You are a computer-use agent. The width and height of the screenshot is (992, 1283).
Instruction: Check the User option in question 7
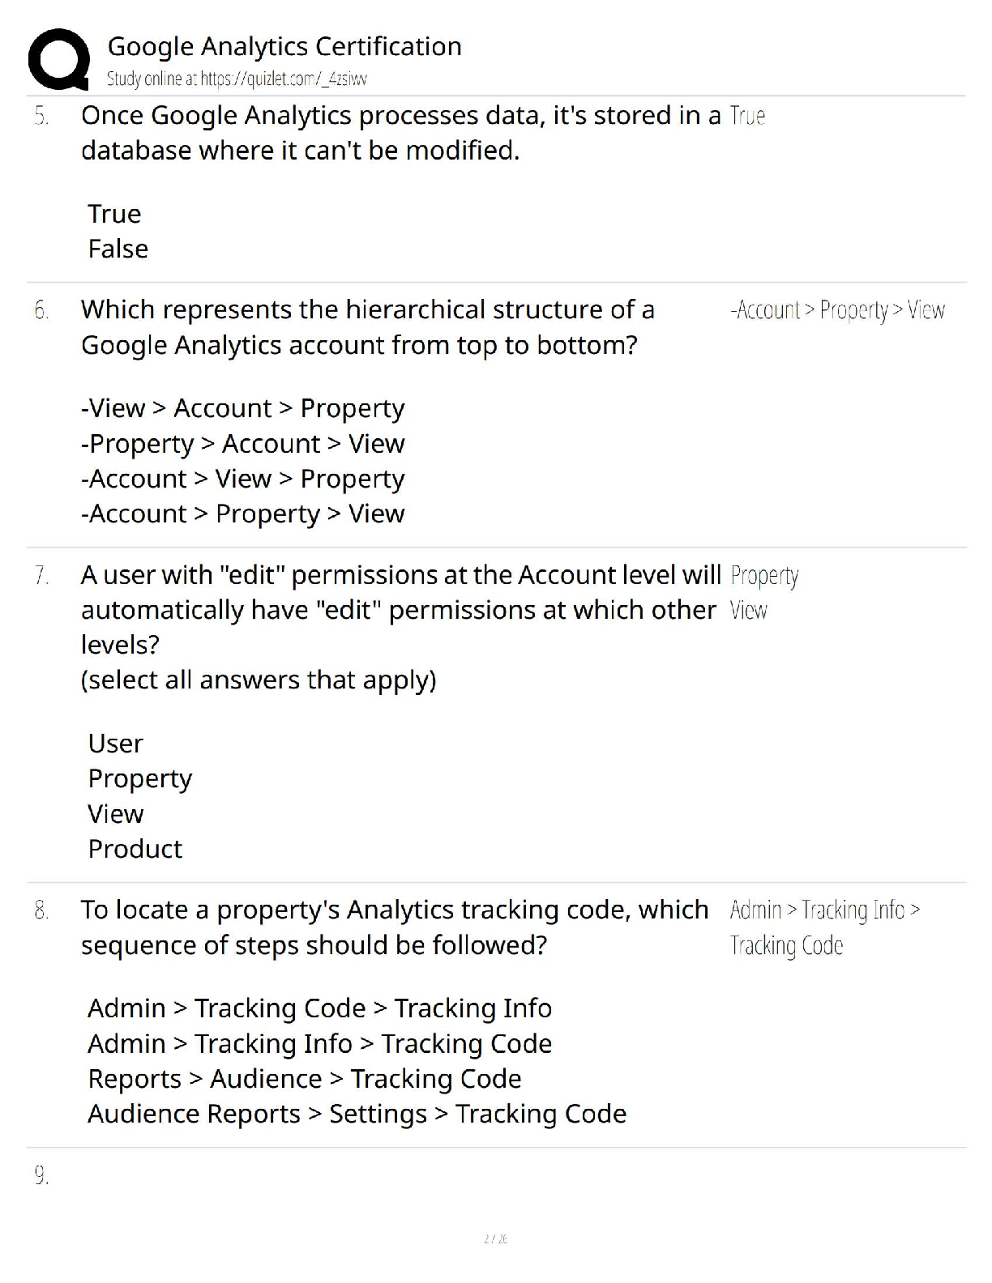click(x=115, y=744)
